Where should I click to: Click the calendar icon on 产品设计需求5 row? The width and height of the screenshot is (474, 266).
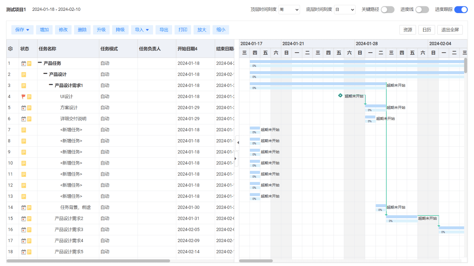point(24,252)
